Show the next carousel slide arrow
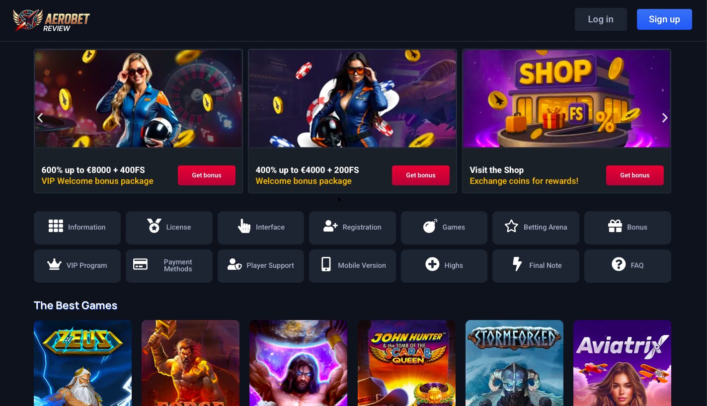Screen dimensions: 707x406 [x=665, y=118]
